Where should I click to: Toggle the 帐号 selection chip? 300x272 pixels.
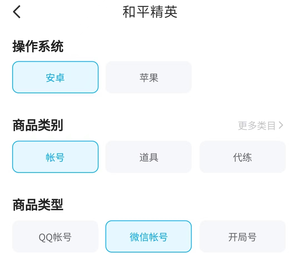(55, 157)
